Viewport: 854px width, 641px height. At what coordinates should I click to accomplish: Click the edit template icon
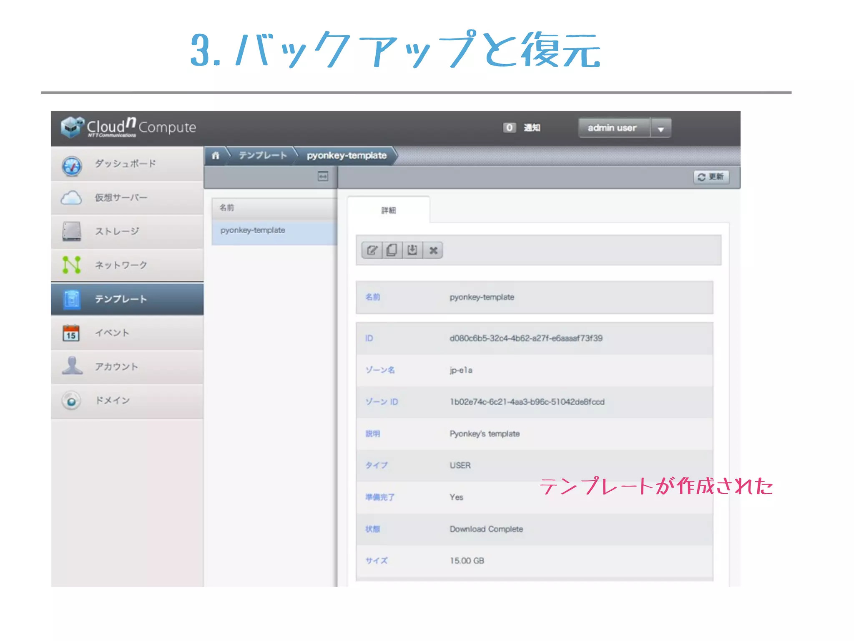click(x=372, y=250)
